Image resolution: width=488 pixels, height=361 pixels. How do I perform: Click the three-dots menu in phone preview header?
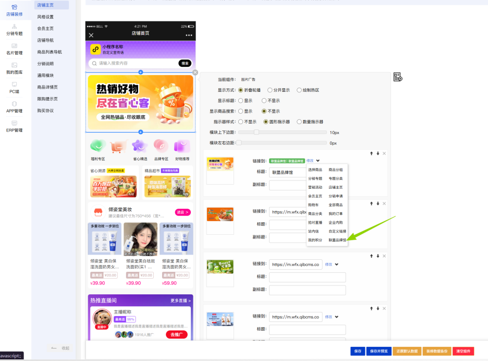[x=189, y=35]
